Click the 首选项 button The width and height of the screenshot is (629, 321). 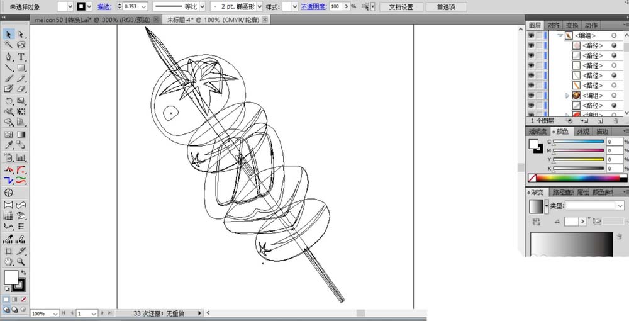pyautogui.click(x=446, y=7)
